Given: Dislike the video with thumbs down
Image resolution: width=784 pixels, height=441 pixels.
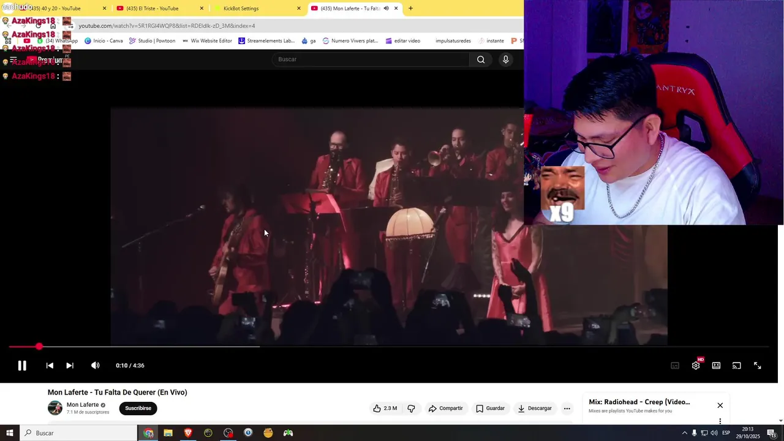Looking at the screenshot, I should point(412,409).
